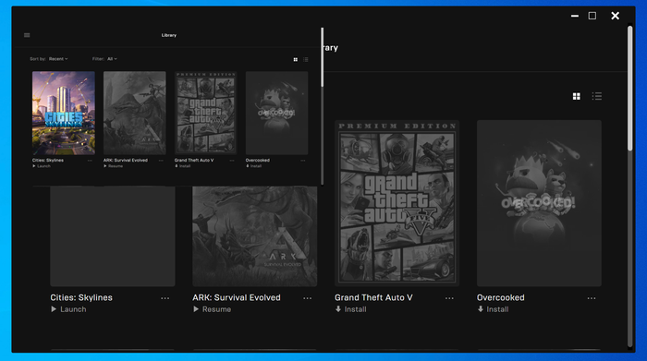
Task: Switch to list view in small Library panel
Action: point(306,60)
